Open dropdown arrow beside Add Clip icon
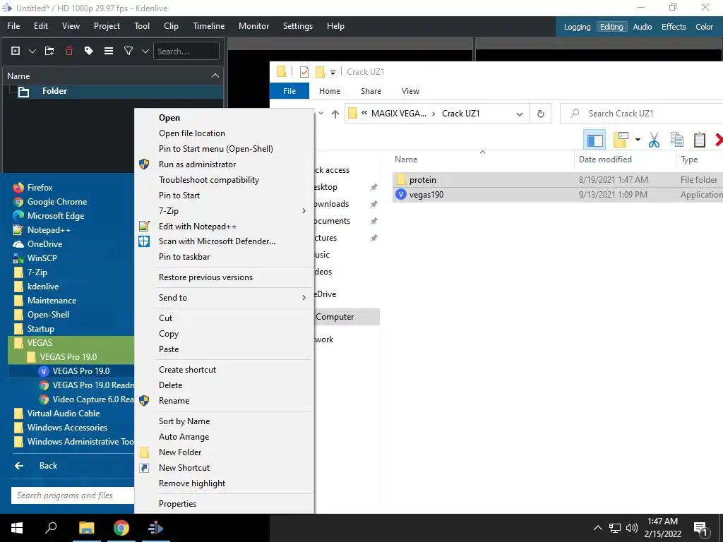Screen dimensions: 723x542 click(x=32, y=51)
